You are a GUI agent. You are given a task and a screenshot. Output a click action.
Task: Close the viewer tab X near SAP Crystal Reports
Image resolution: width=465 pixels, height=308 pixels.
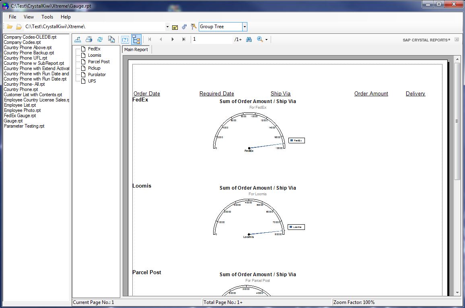point(457,39)
